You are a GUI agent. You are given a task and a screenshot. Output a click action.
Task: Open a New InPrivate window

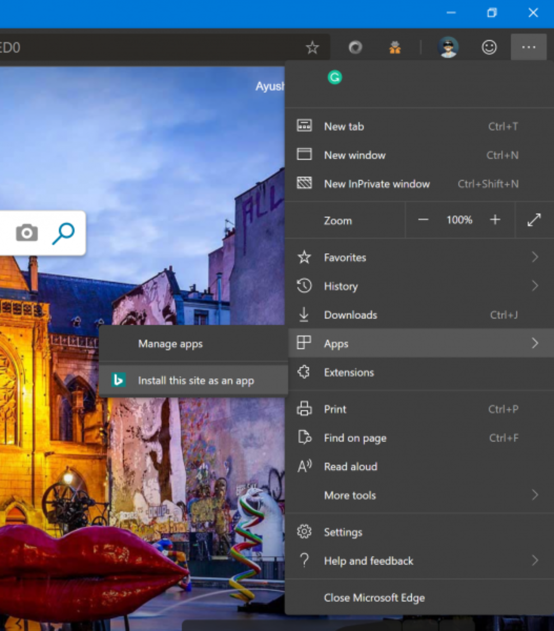377,184
